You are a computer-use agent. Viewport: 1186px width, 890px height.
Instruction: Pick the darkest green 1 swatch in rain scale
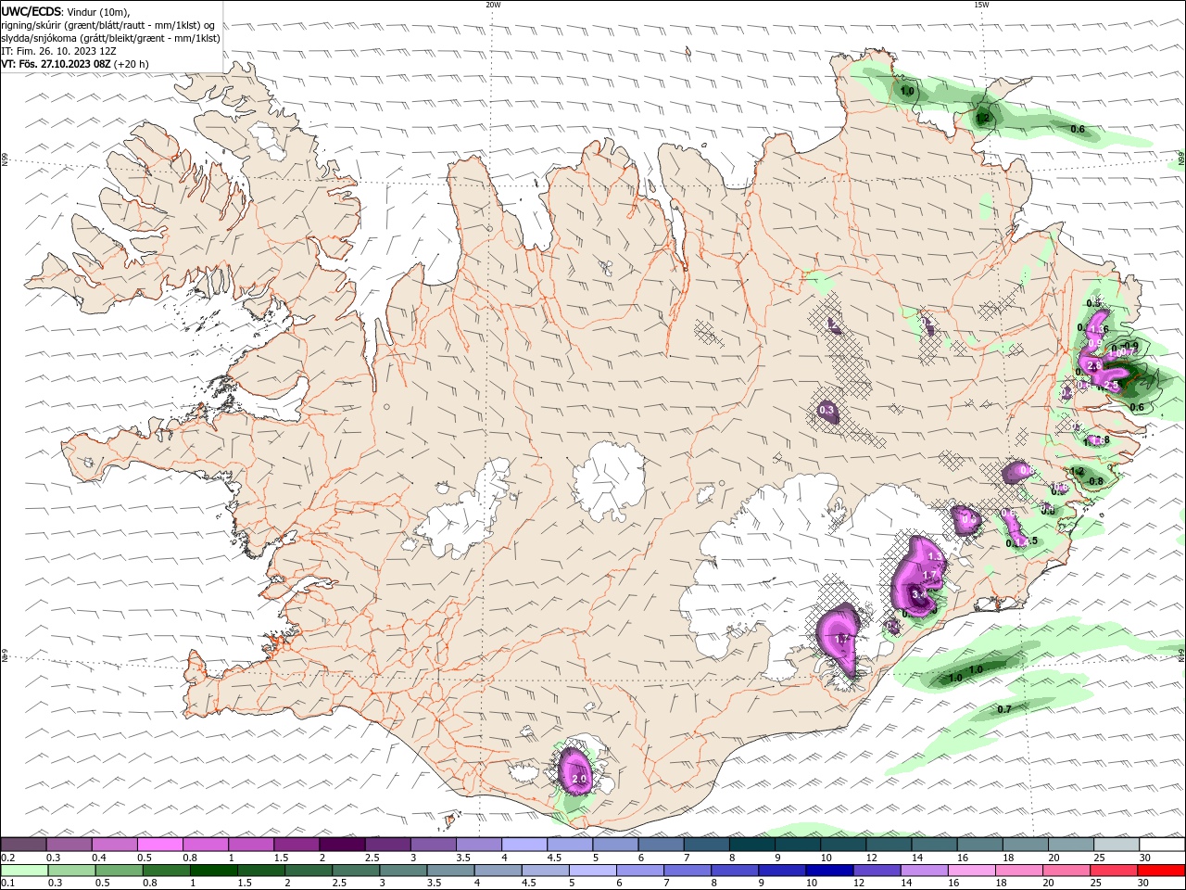tap(213, 871)
